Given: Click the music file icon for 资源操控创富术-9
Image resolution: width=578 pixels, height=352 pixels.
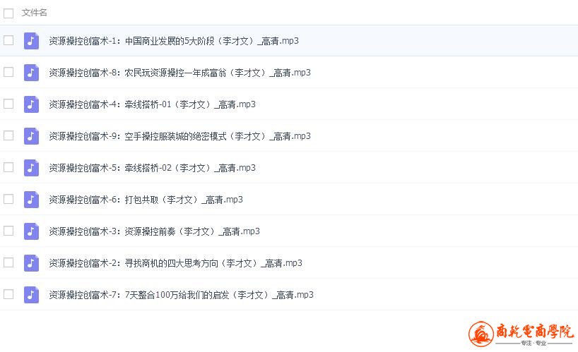Looking at the screenshot, I should [31, 135].
